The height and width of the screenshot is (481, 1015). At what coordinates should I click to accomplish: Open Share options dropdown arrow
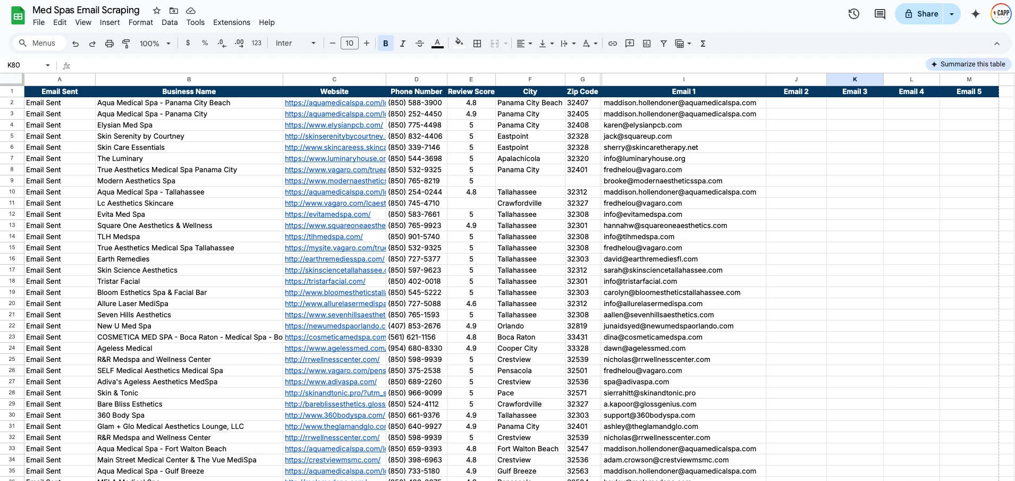tap(952, 14)
